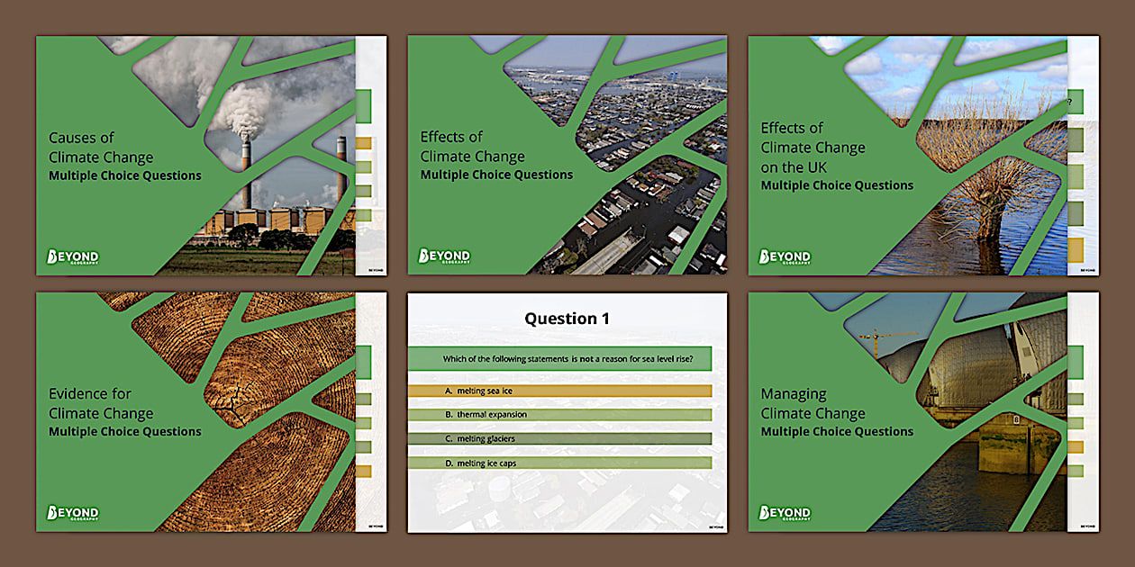Screen dimensions: 1135x567
Task: Click the Question 1 heading
Action: tap(567, 318)
